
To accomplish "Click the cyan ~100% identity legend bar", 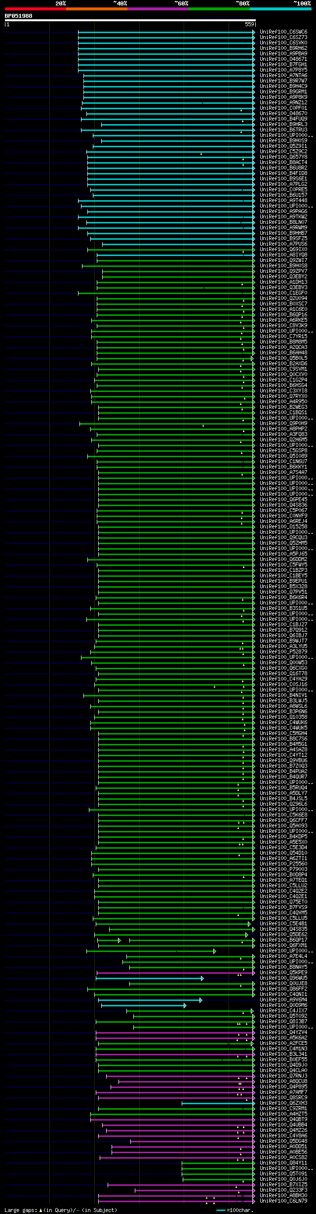I will point(280,9).
